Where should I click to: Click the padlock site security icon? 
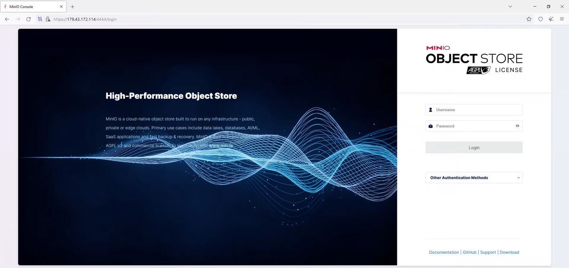(x=48, y=19)
